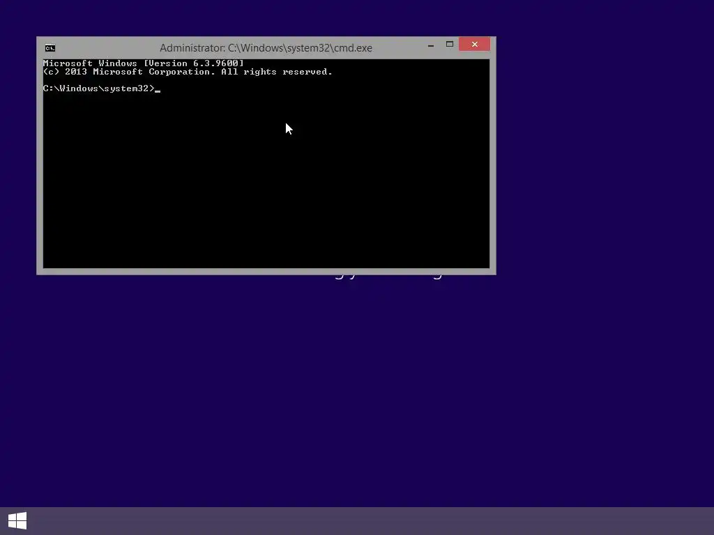Image resolution: width=714 pixels, height=535 pixels.
Task: Open the cmd.exe system menu icon
Action: 50,48
